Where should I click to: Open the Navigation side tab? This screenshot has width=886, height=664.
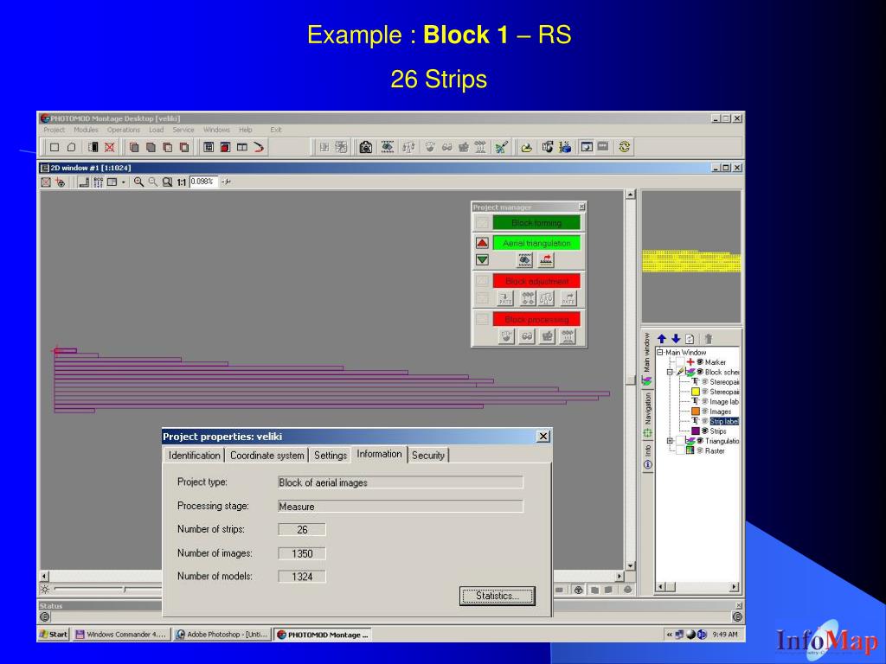coord(647,415)
